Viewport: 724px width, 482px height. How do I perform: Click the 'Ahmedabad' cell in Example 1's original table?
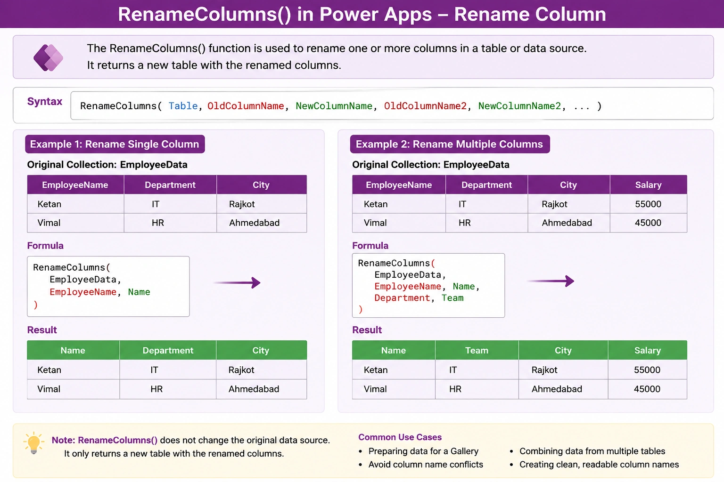tap(261, 223)
